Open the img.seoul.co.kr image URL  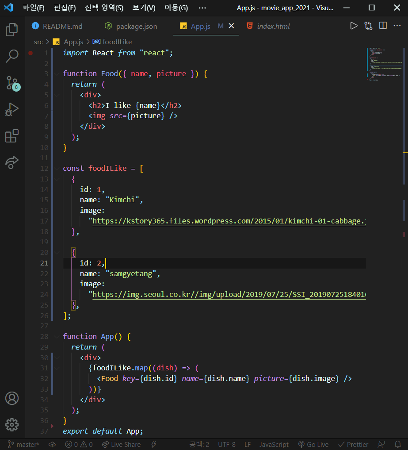tap(229, 294)
